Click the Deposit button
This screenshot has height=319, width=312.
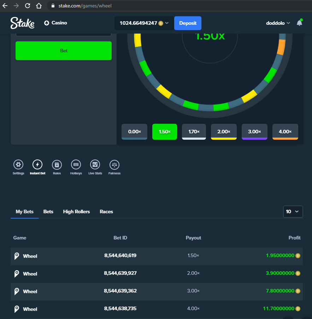(188, 23)
